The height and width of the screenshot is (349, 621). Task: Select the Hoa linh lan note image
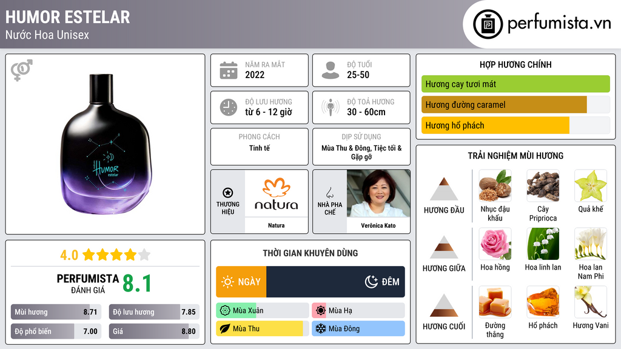543,244
